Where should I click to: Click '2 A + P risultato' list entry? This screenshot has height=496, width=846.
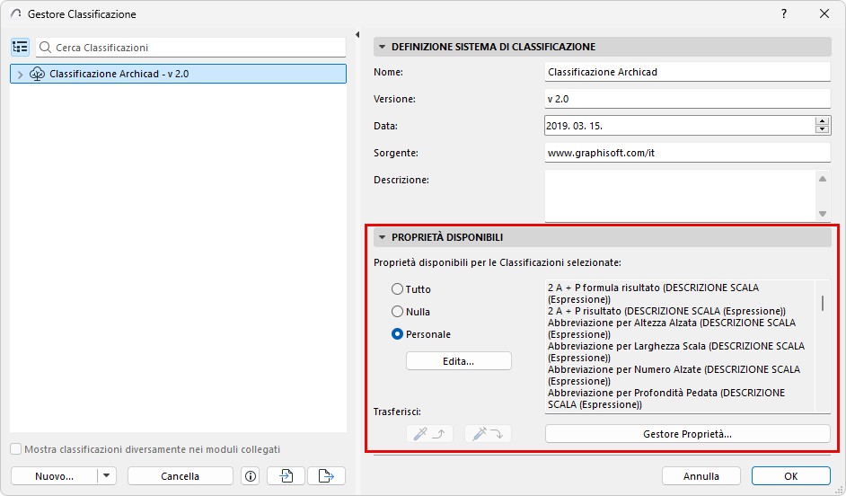tap(667, 311)
